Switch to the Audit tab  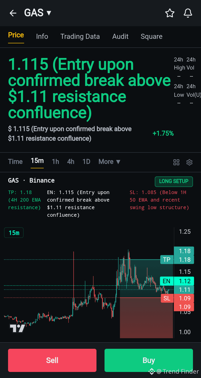(120, 37)
